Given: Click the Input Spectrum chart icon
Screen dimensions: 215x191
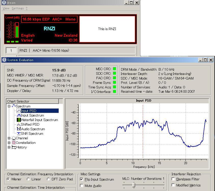Looking at the screenshot, I should coord(19,115).
